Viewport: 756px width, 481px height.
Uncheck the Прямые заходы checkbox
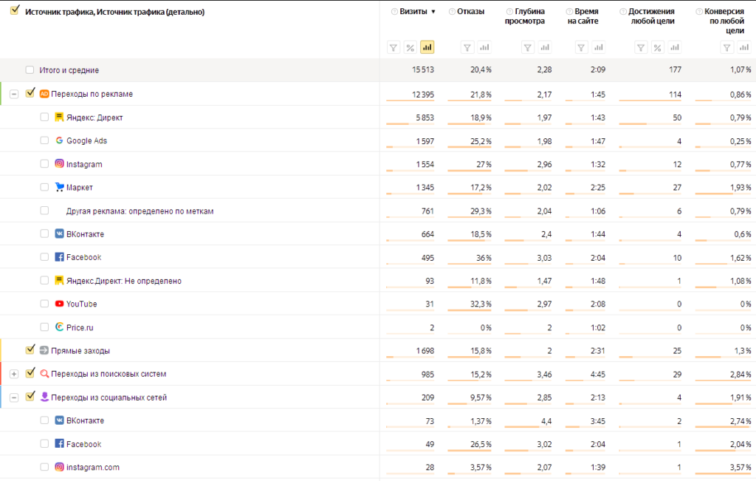coord(30,349)
